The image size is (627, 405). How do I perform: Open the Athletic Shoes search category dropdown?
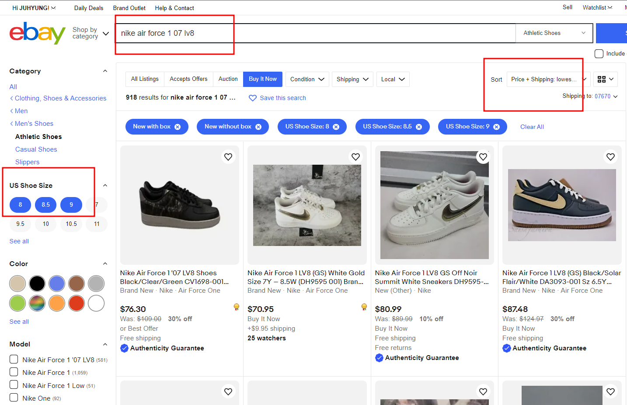point(554,33)
